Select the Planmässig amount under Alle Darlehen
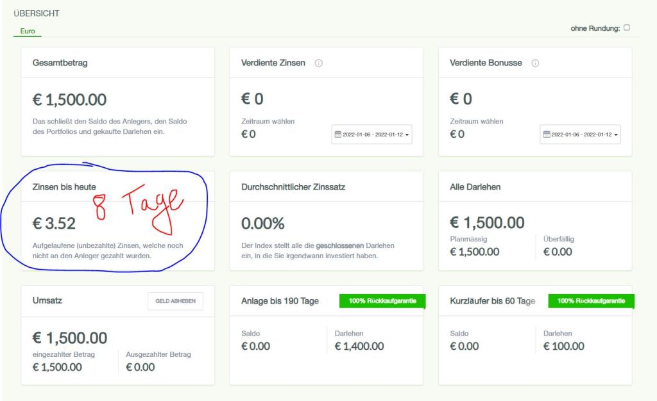This screenshot has width=657, height=401. click(x=474, y=252)
